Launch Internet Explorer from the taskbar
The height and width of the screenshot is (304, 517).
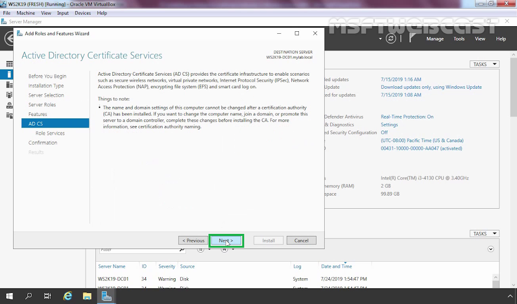click(x=68, y=296)
